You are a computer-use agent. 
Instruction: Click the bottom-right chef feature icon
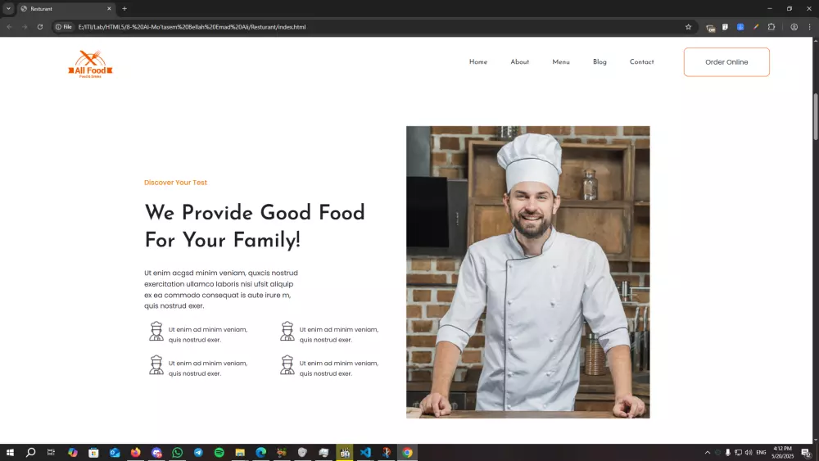click(x=287, y=365)
